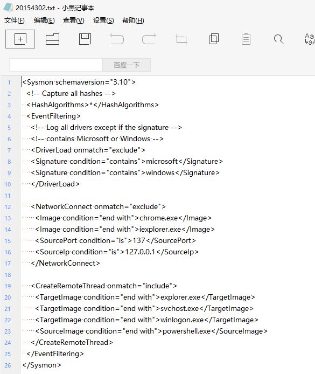Click the Aa replace icon
Image resolution: width=315 pixels, height=374 pixels.
pos(310,39)
